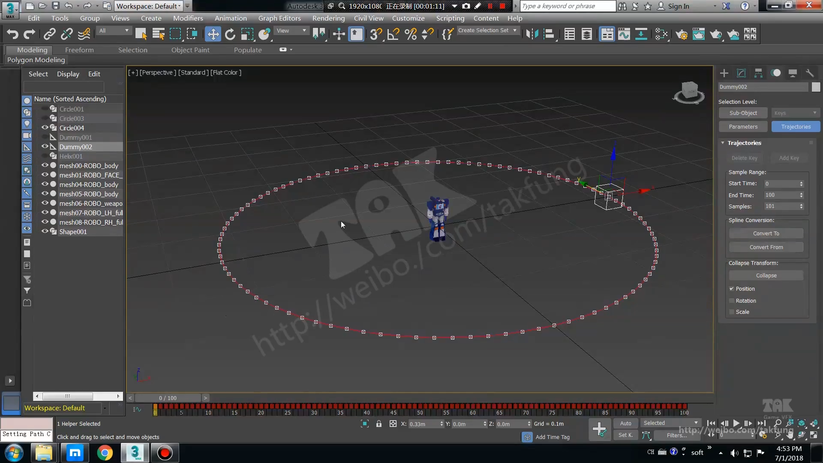Activate the Select and Rotate tool
The height and width of the screenshot is (463, 823).
230,34
